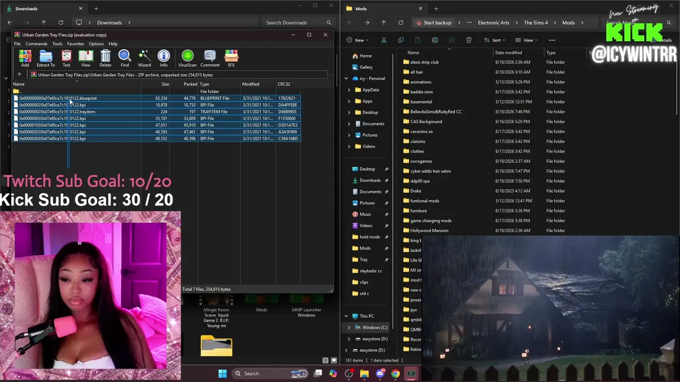
Task: Select the .blueprint file in WinRAR list
Action: pos(157,98)
